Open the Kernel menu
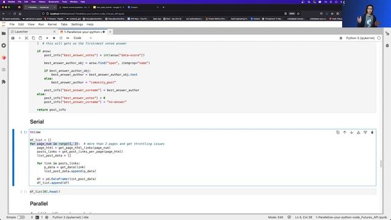The height and width of the screenshot is (220, 391). point(53,24)
